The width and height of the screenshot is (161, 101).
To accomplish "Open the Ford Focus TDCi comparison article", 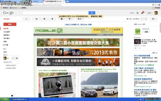I will pyautogui.click(x=99, y=70).
